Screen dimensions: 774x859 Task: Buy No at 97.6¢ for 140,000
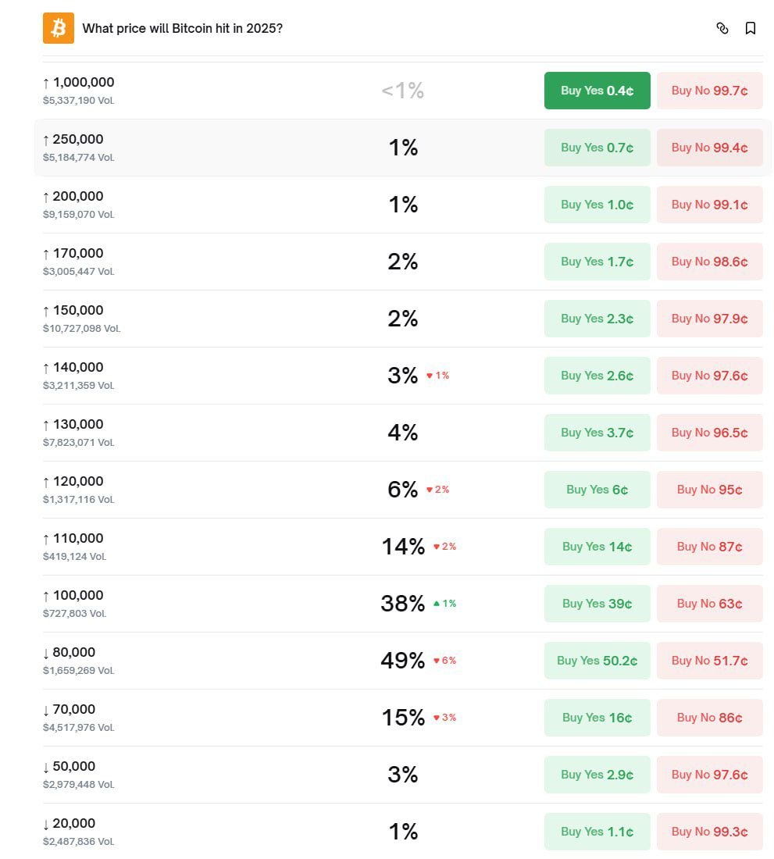(709, 376)
